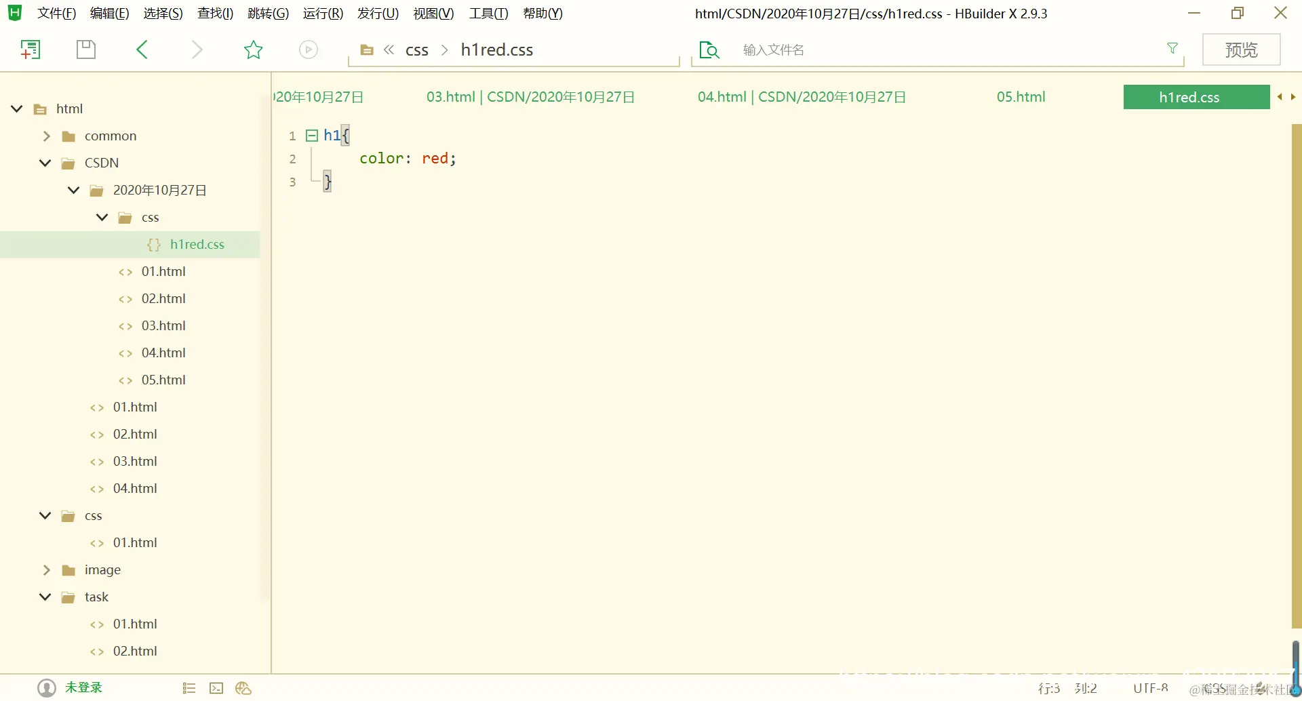Image resolution: width=1302 pixels, height=701 pixels.
Task: Click the bookmark star icon
Action: 253,49
